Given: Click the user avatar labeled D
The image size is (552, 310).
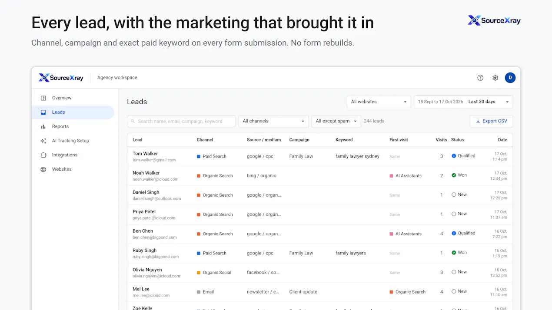Looking at the screenshot, I should pyautogui.click(x=510, y=78).
